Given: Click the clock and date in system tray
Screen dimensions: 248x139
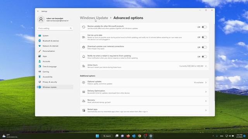Looking at the screenshot, I should 239,136.
